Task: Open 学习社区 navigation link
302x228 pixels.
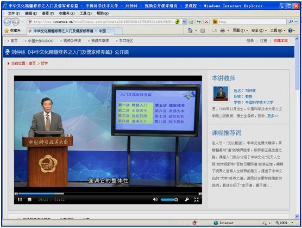Action: point(126,41)
